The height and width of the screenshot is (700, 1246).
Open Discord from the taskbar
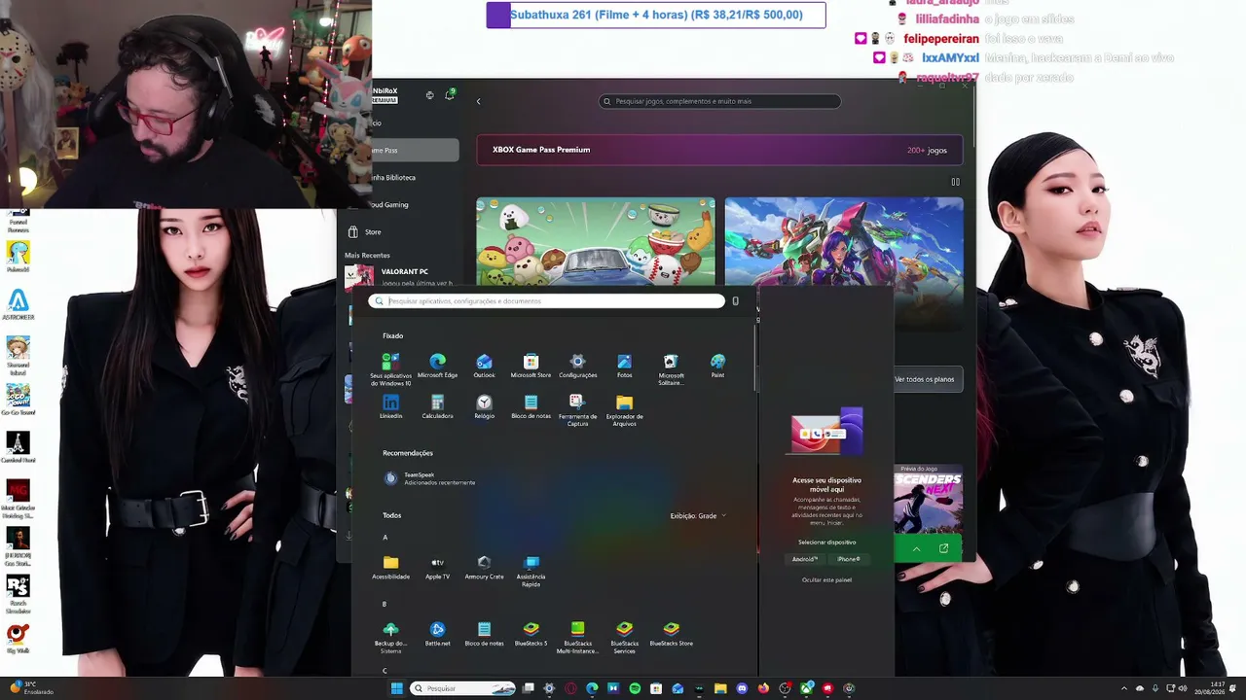pos(742,688)
